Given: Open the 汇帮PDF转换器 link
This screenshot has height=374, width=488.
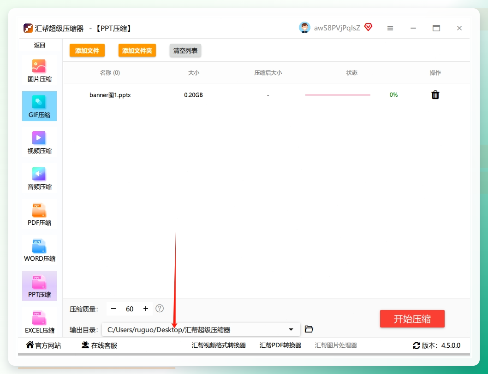Looking at the screenshot, I should coord(280,345).
